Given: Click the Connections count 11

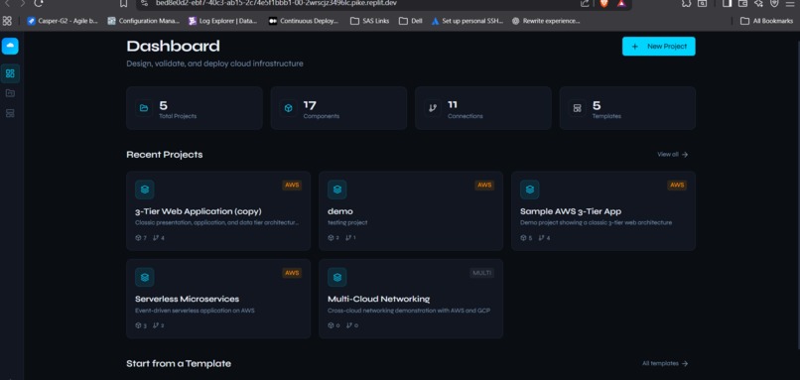Looking at the screenshot, I should tap(453, 105).
